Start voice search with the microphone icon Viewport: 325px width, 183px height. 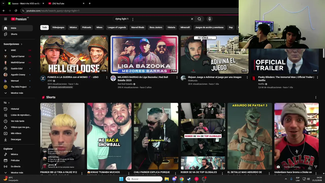(209, 19)
